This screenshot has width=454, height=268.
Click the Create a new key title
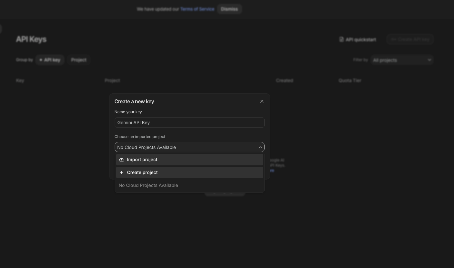(x=134, y=101)
